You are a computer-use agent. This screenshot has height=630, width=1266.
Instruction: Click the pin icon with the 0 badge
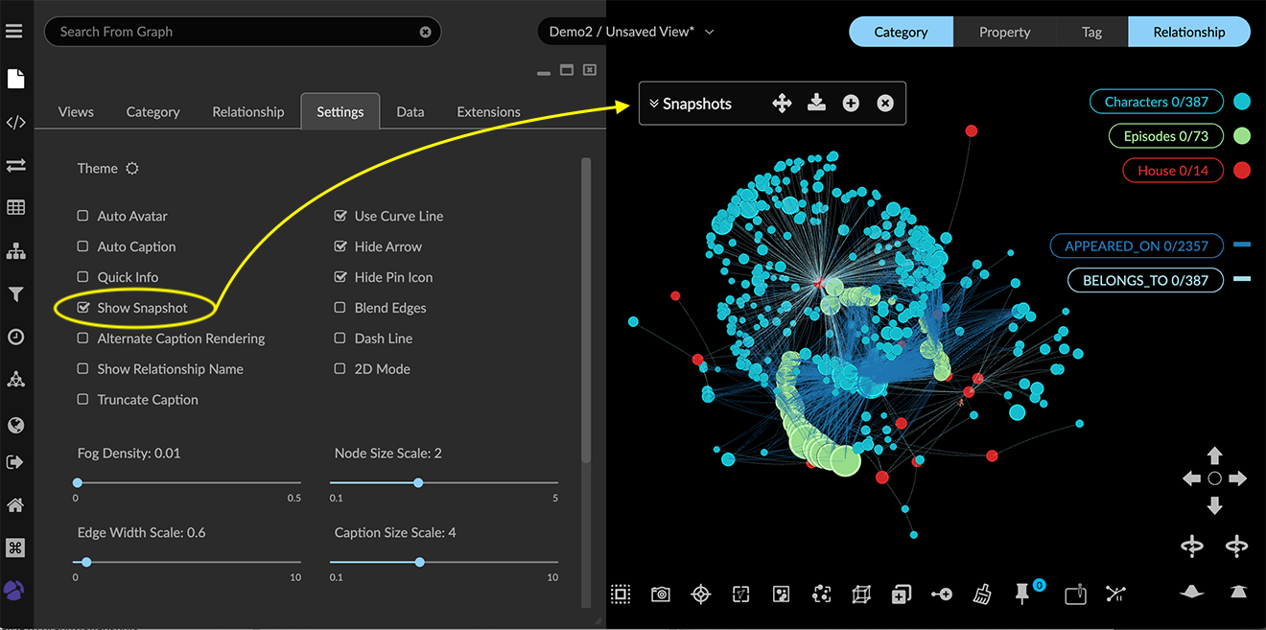click(x=1022, y=595)
